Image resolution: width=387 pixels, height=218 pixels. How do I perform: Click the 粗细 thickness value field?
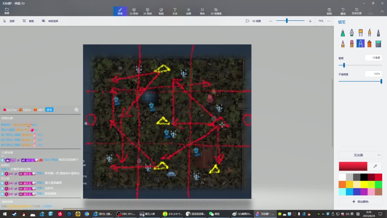(x=373, y=58)
